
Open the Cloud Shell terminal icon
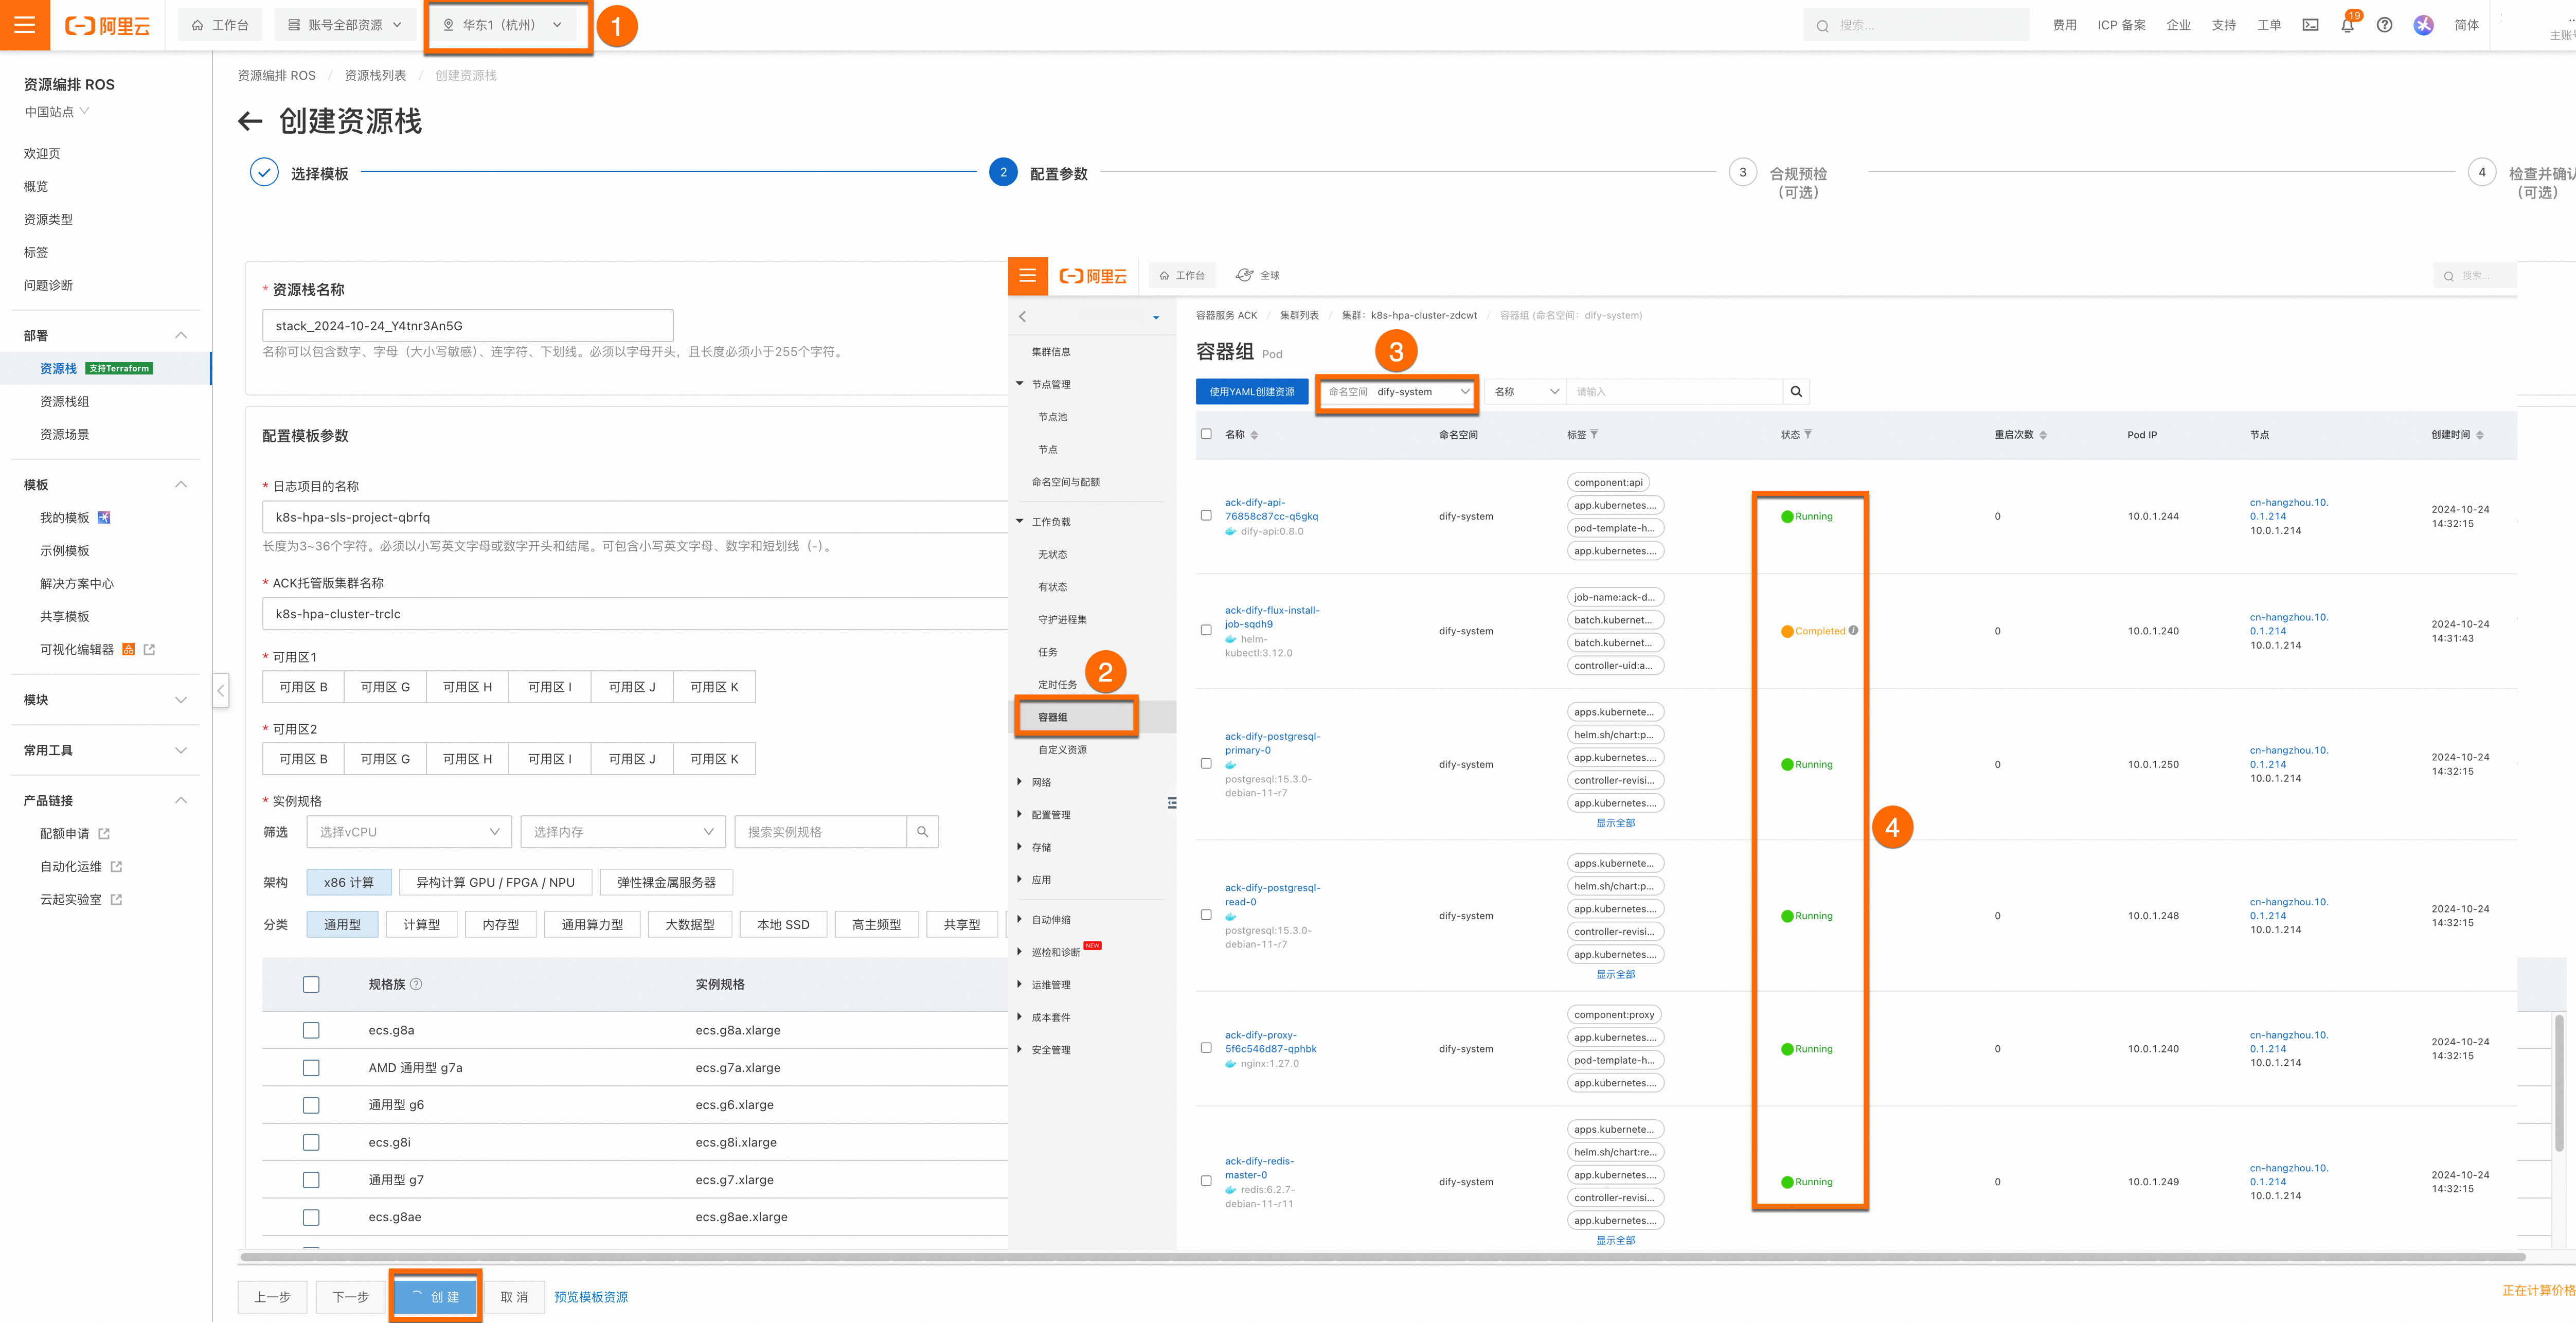click(2310, 25)
